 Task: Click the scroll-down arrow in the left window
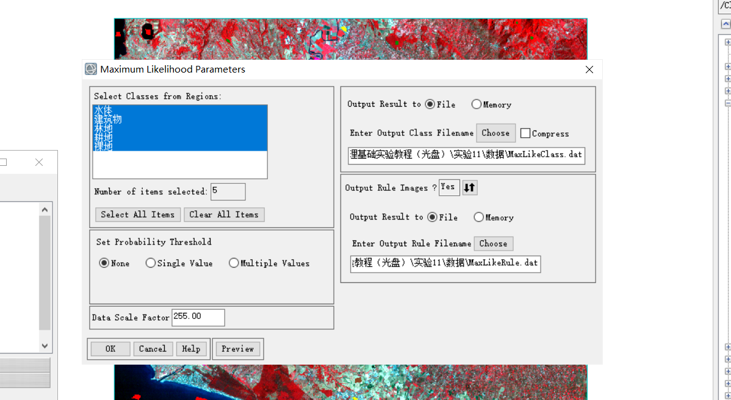tap(44, 345)
